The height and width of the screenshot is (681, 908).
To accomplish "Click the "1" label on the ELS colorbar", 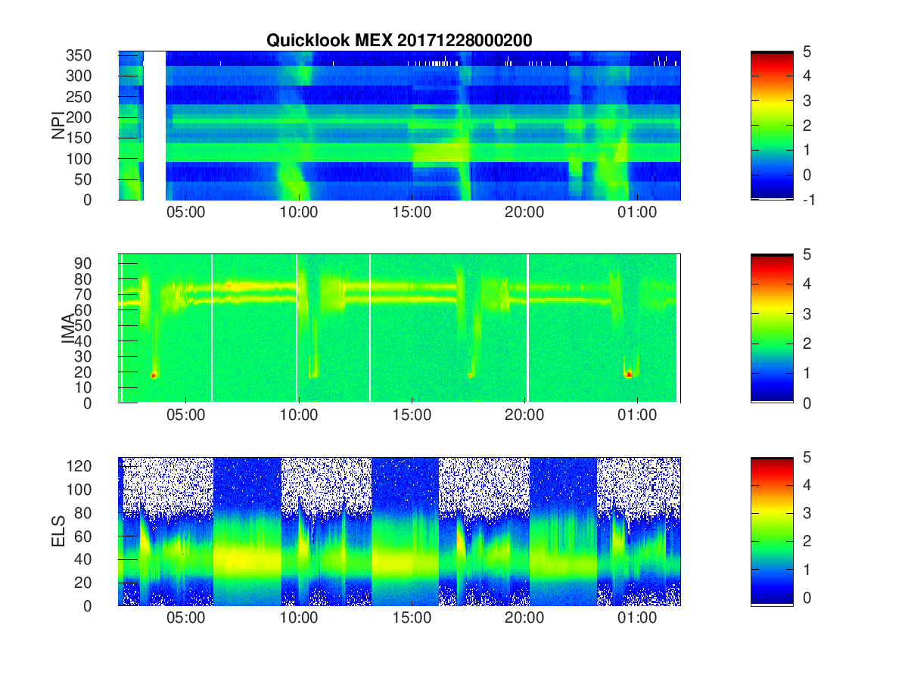I will [x=806, y=569].
